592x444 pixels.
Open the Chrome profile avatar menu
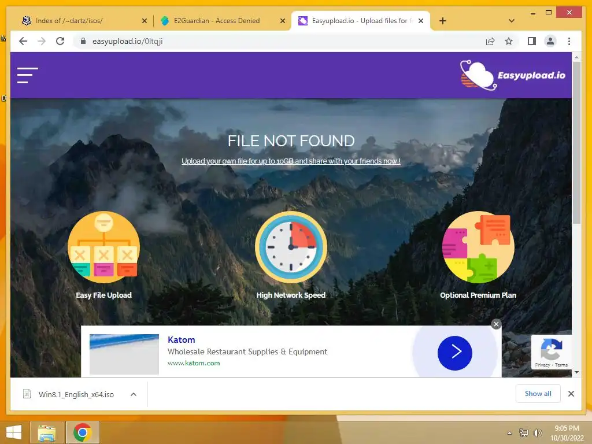click(550, 41)
